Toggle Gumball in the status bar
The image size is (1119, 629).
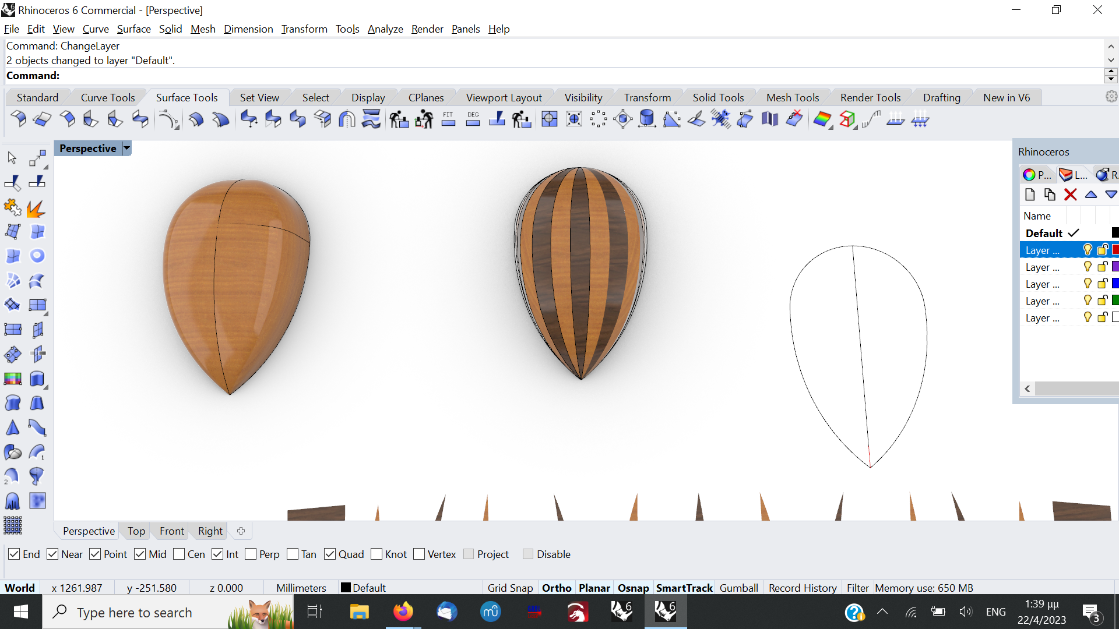click(x=738, y=588)
